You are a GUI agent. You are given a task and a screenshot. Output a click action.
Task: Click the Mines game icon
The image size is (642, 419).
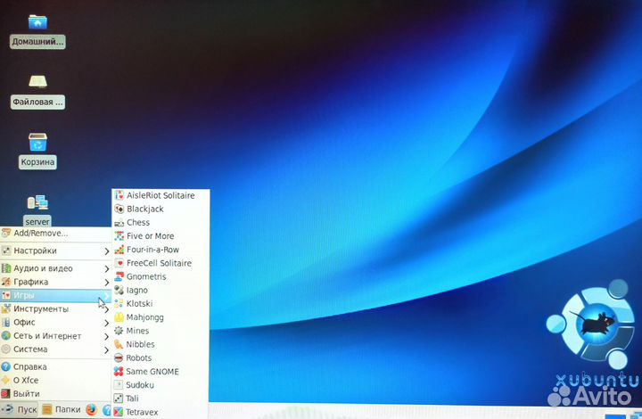(x=119, y=331)
